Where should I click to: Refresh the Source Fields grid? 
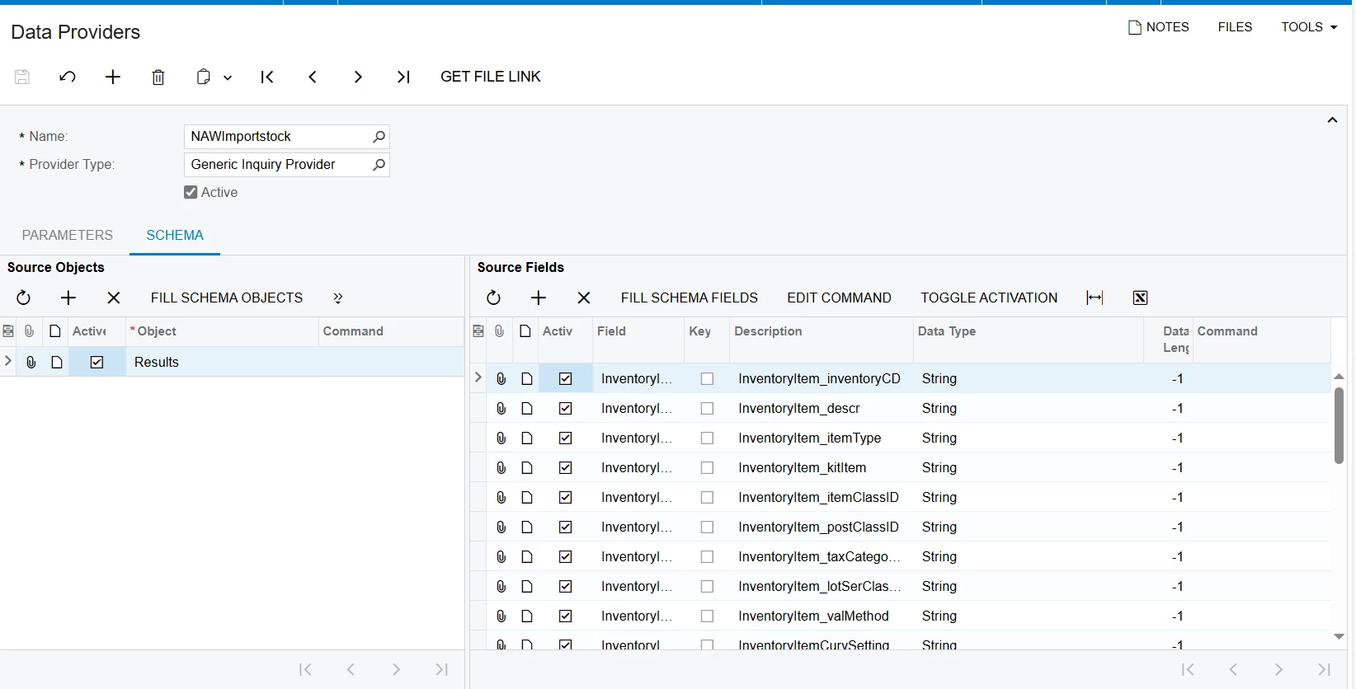coord(493,298)
